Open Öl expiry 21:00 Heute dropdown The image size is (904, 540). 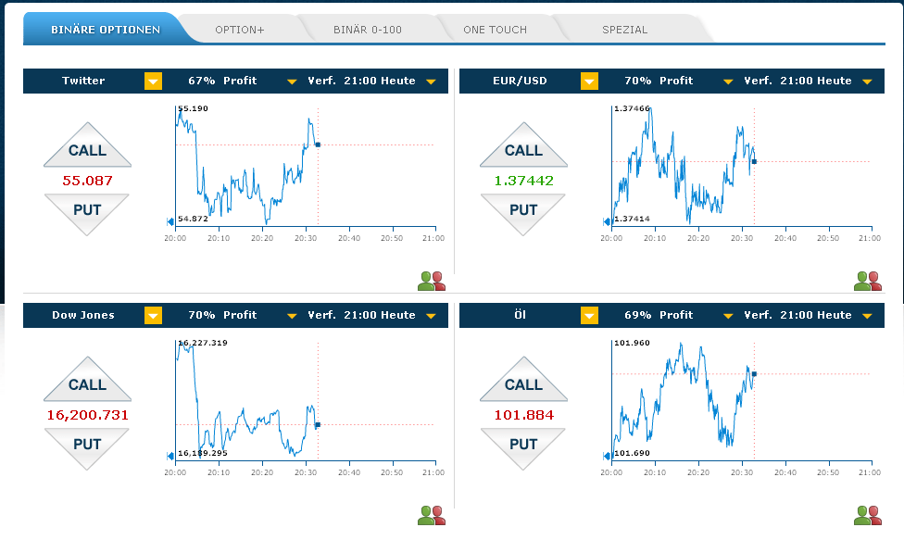pyautogui.click(x=867, y=316)
